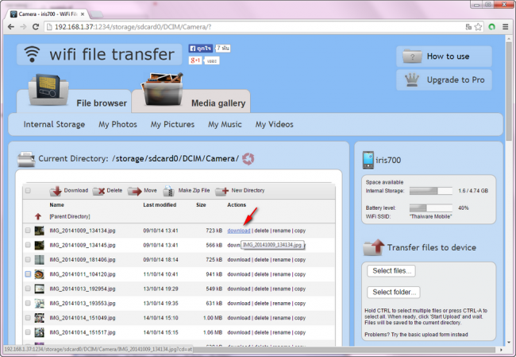Open My Music section
Viewport: 516px width, 357px height.
click(x=225, y=124)
